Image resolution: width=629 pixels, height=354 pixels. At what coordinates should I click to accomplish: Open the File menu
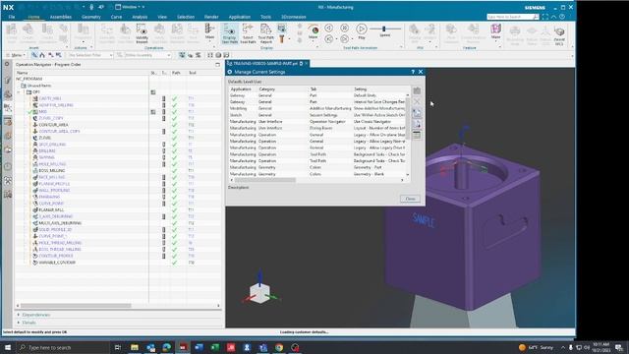tap(12, 17)
